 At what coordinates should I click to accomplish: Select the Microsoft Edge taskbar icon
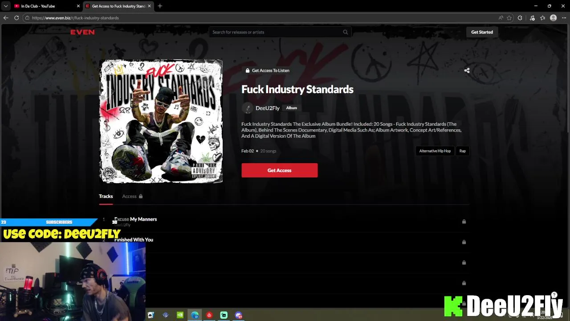pos(195,315)
